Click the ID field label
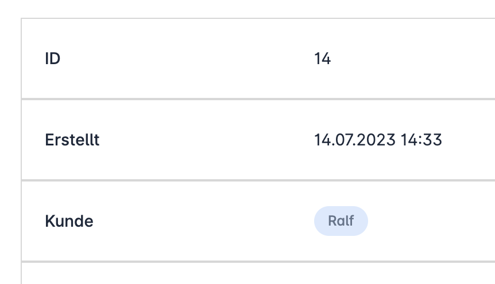Viewport: 495px width, 284px height. point(52,58)
